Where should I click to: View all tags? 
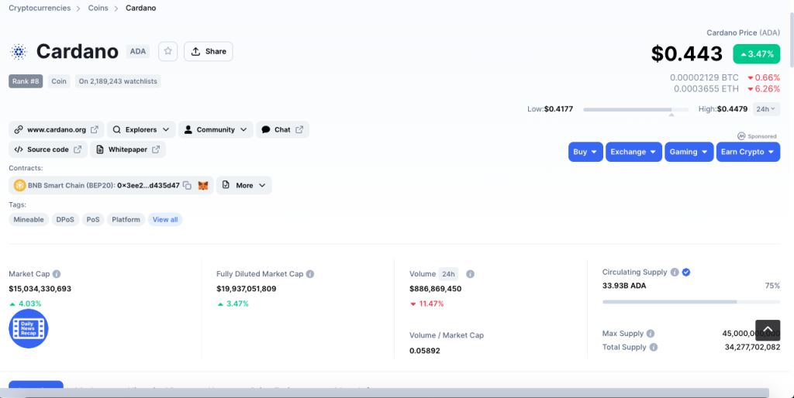pyautogui.click(x=165, y=219)
